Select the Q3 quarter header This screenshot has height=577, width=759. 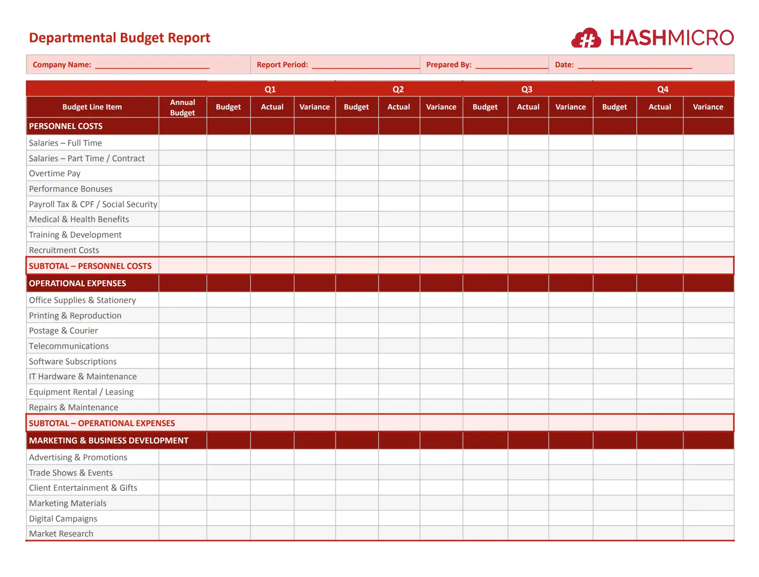point(527,90)
